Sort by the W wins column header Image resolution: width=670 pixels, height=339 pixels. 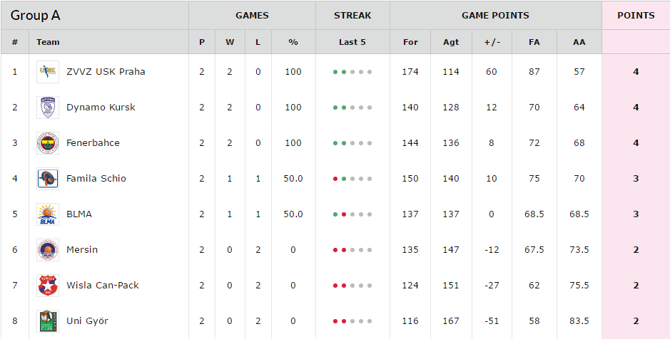[230, 42]
